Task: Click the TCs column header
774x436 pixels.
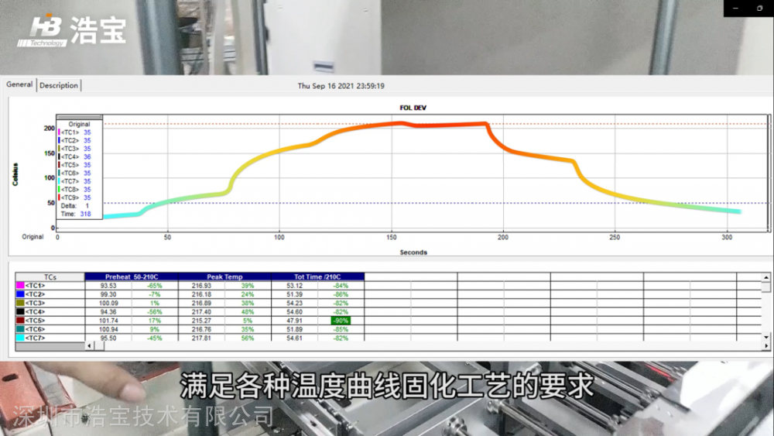Action: 50,277
